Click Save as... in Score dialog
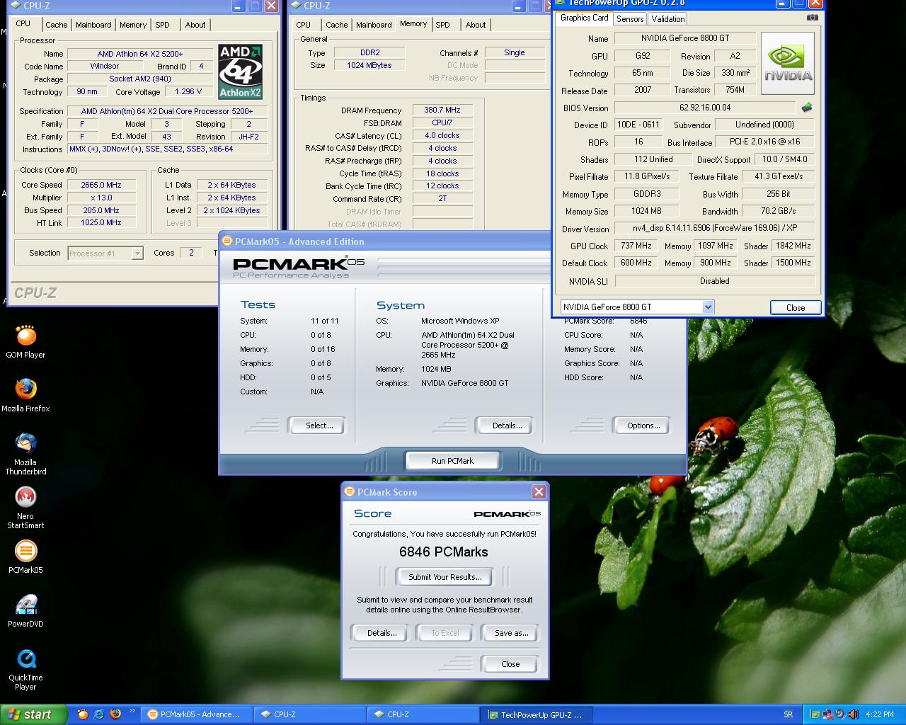The height and width of the screenshot is (725, 906). pos(511,633)
